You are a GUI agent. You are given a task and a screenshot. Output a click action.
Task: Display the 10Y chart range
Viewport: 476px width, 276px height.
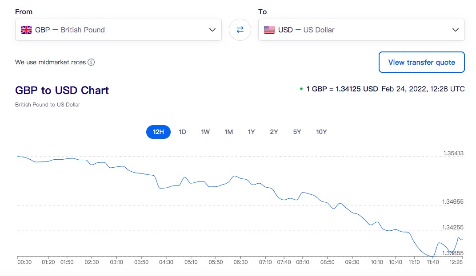(321, 132)
